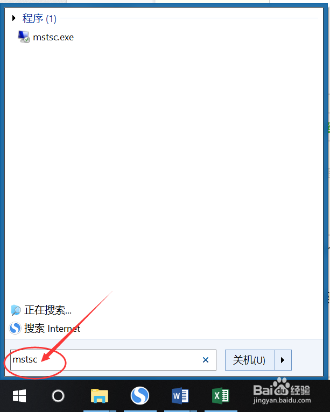Open Sogou browser from the taskbar
Screen dimensions: 330x412
(x=140, y=396)
